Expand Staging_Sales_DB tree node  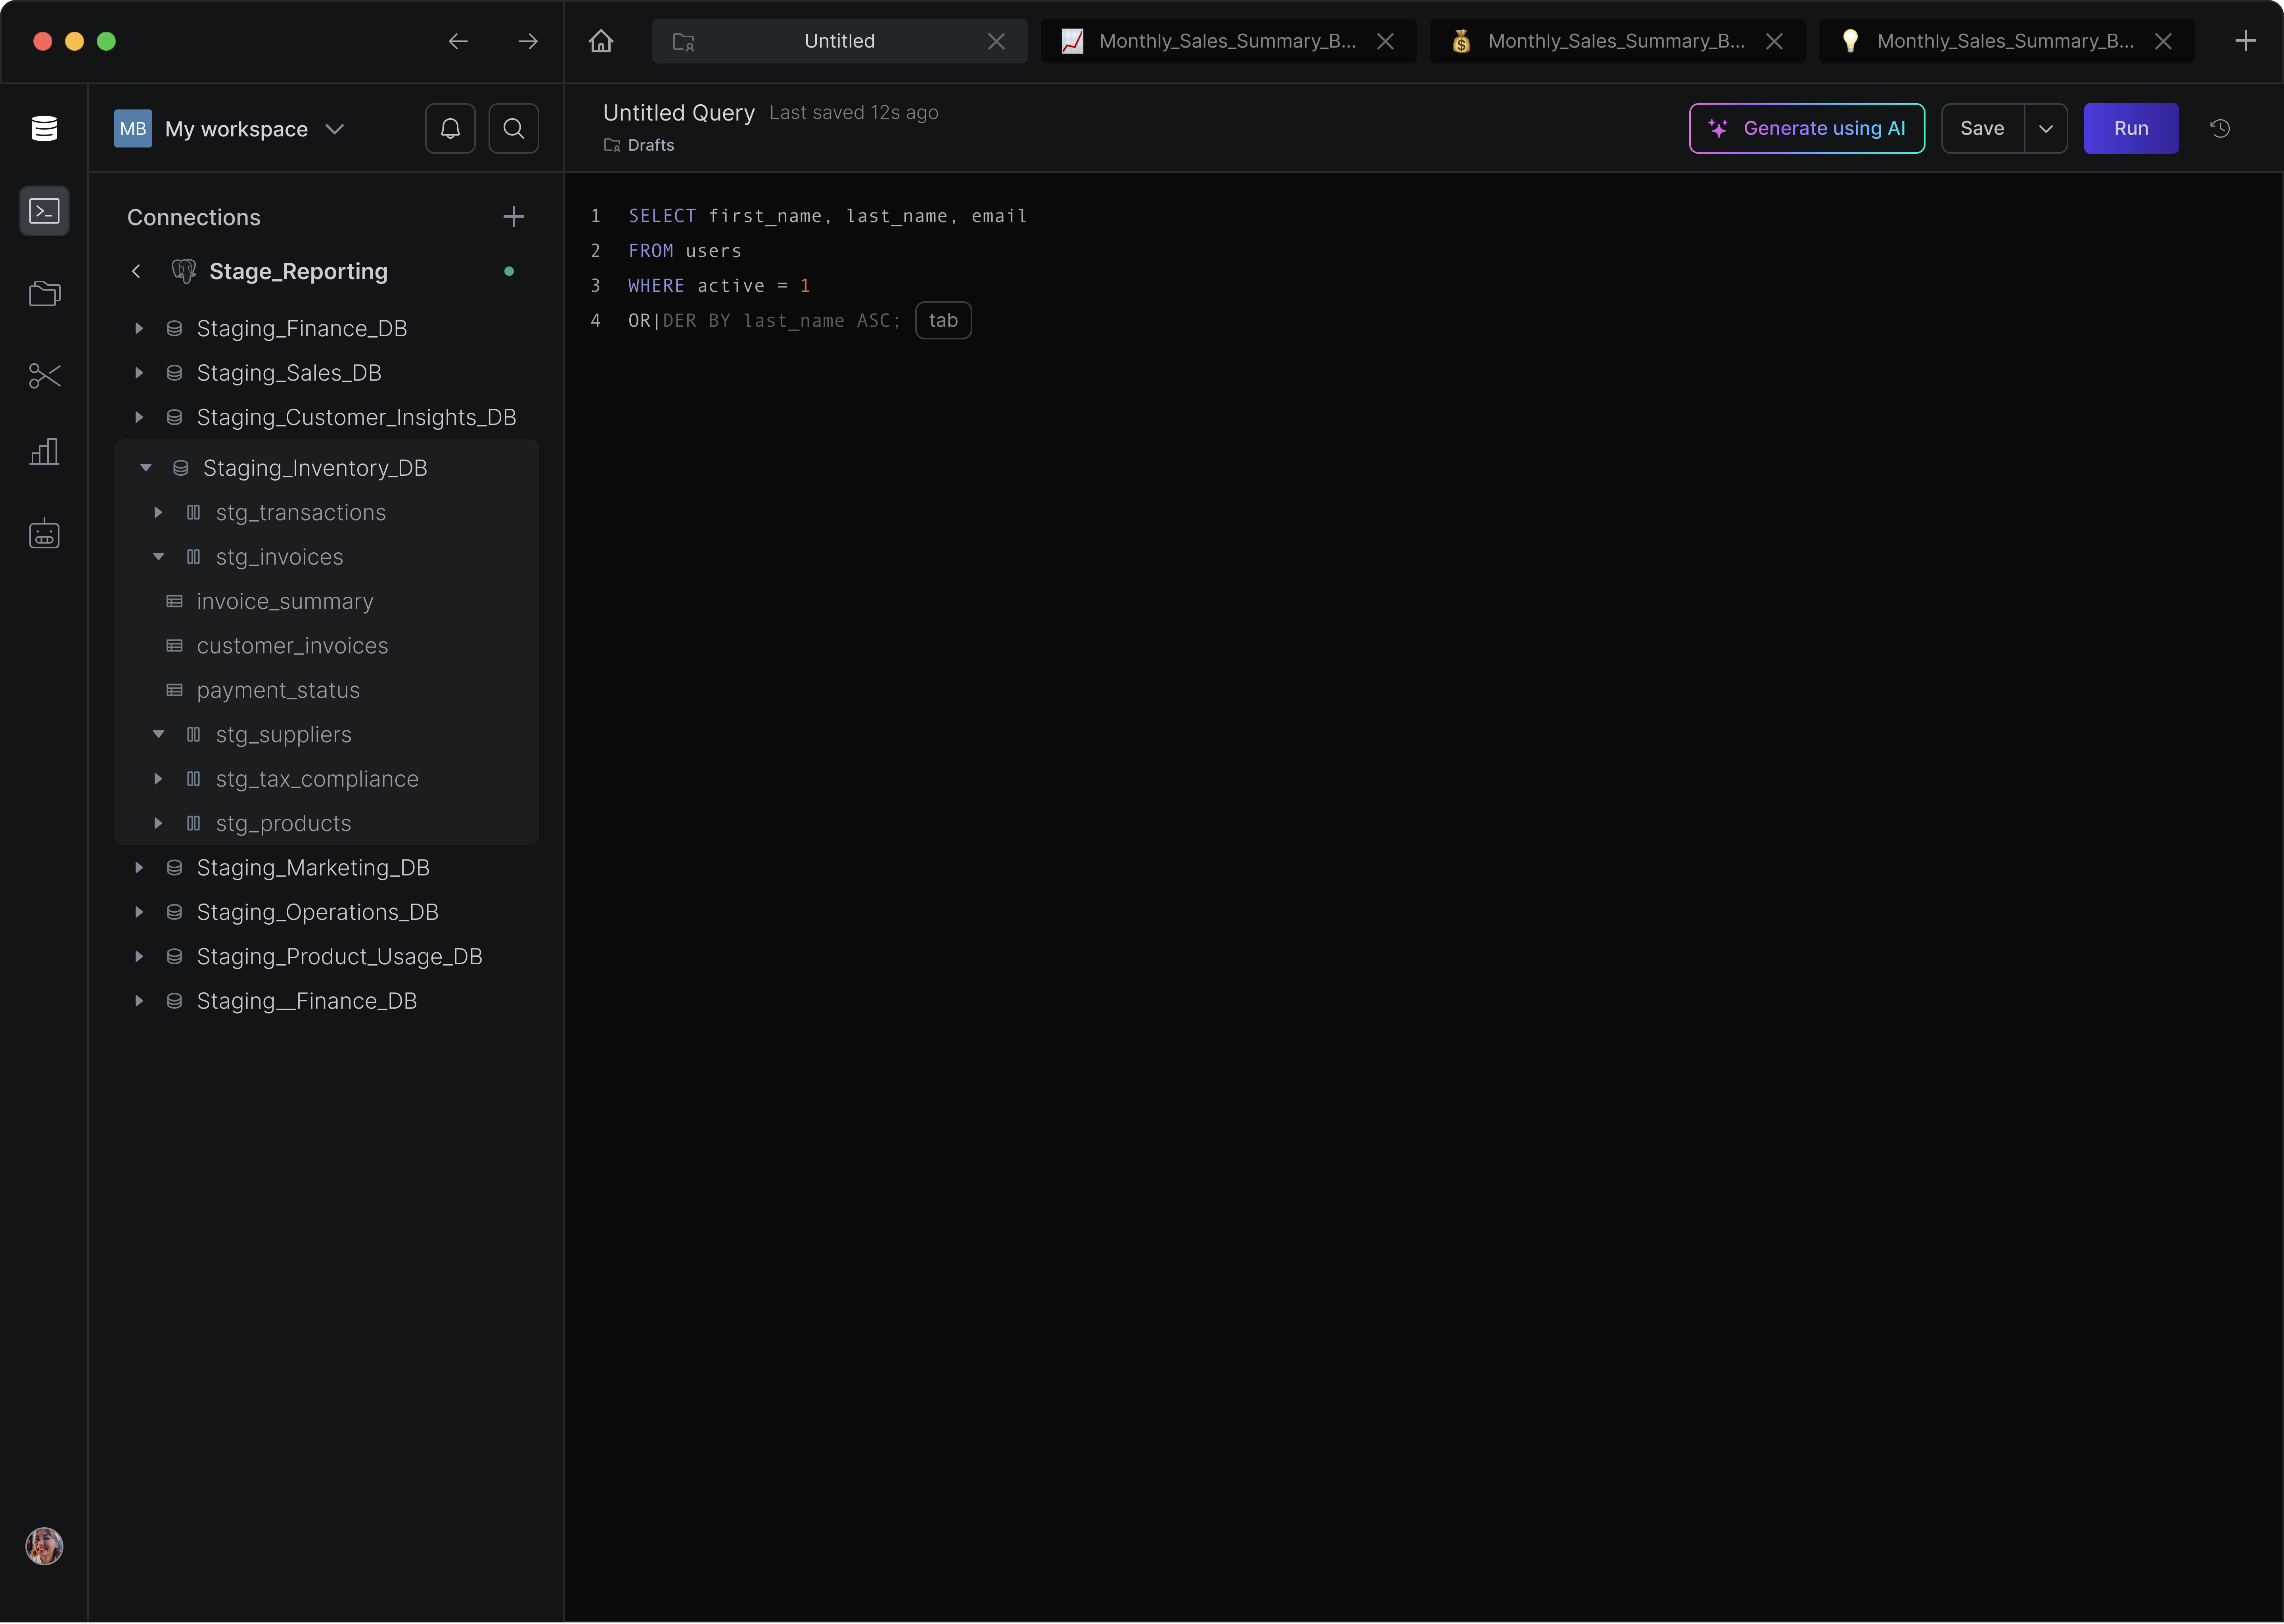[139, 373]
